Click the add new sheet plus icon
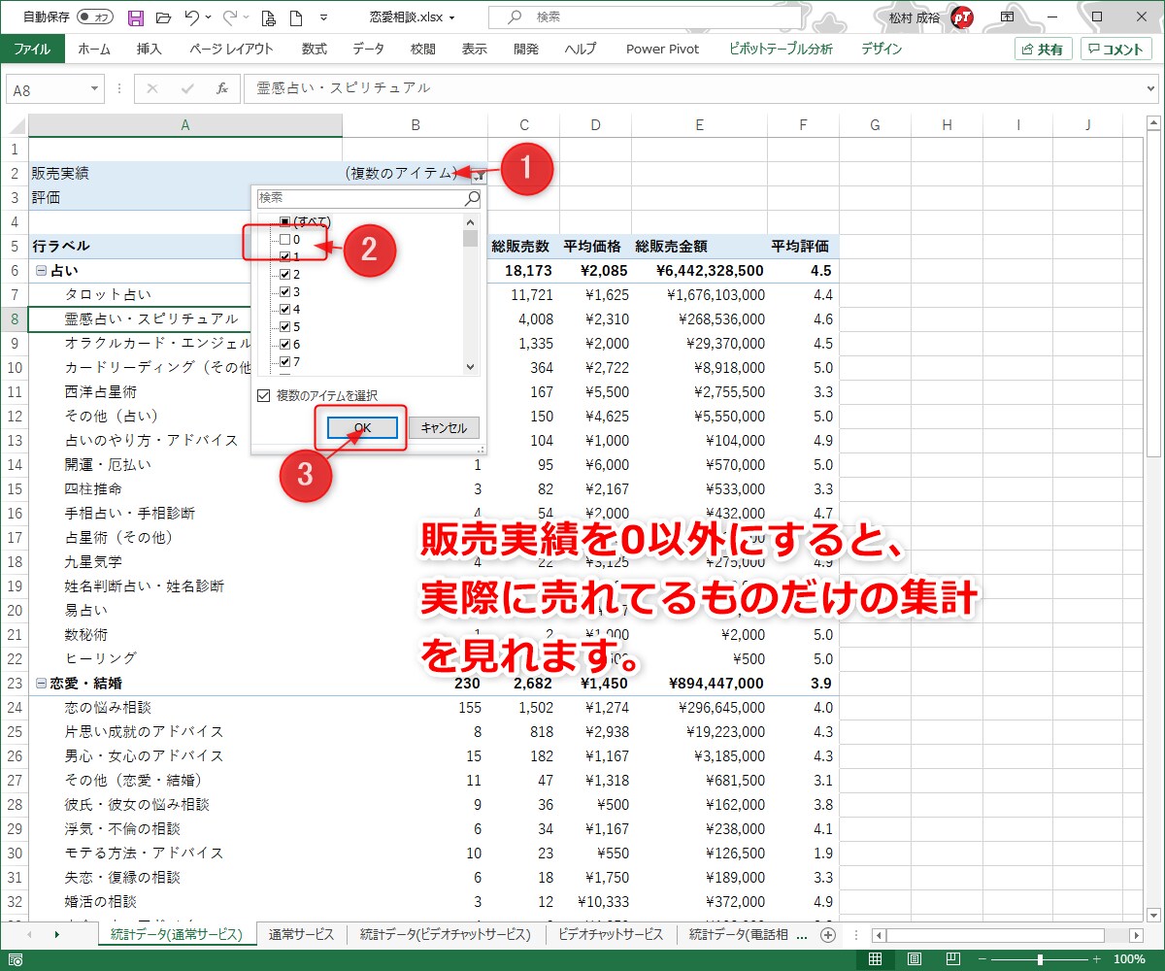Image resolution: width=1165 pixels, height=971 pixels. tap(828, 934)
